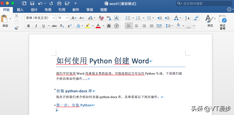Open the font size dropdown arrow
This screenshot has height=115, width=234.
coord(67,18)
